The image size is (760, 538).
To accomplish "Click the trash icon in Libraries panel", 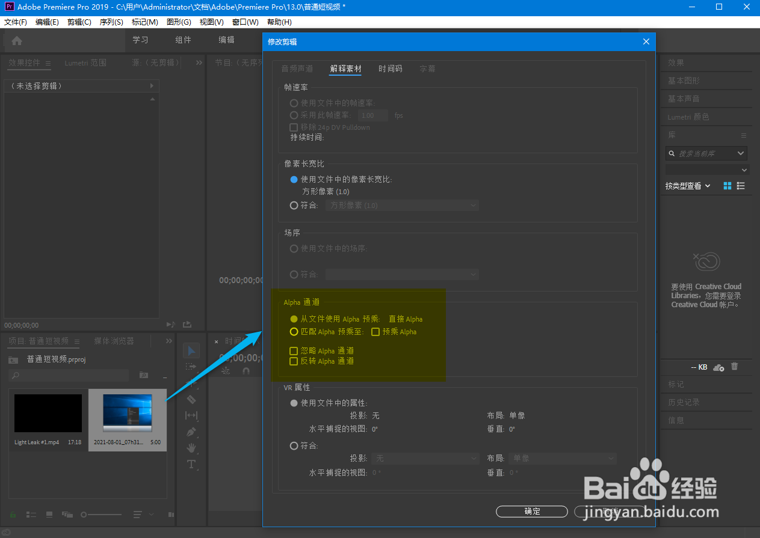I will click(734, 367).
